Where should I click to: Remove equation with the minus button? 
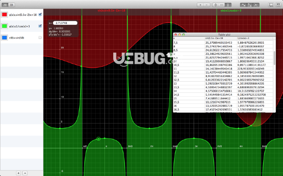click(25, 173)
